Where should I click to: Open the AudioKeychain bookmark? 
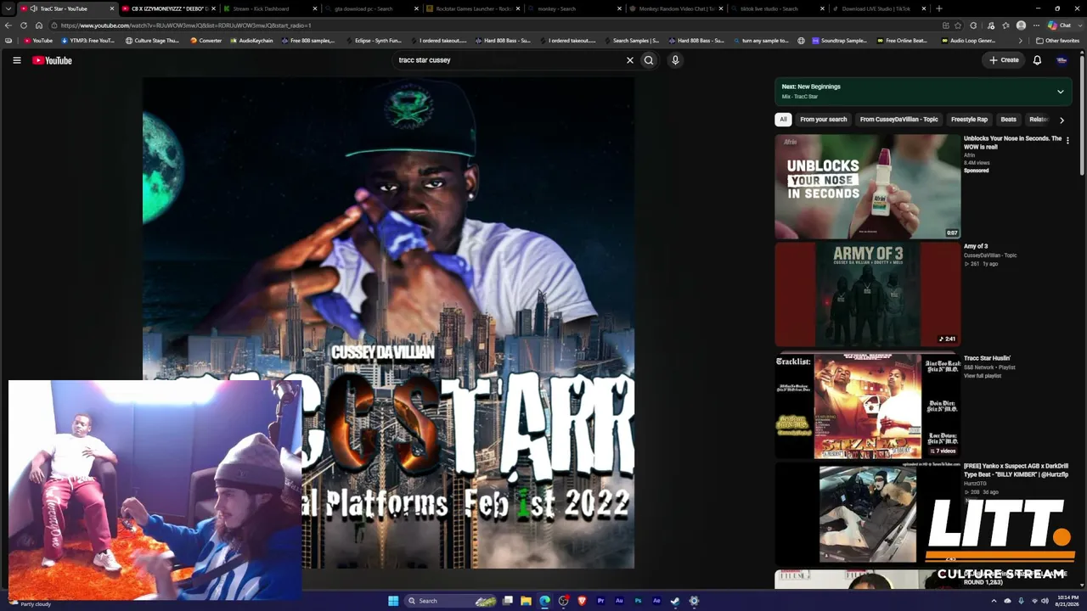click(251, 41)
